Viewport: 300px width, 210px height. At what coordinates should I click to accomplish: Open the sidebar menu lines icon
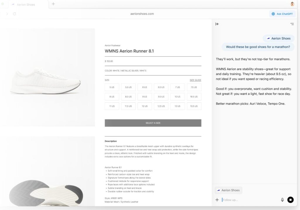coord(292,24)
